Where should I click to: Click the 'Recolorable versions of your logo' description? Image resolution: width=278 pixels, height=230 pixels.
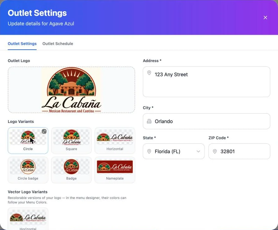(67, 200)
